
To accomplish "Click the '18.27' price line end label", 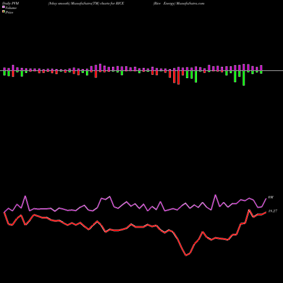I will click(x=273, y=211).
